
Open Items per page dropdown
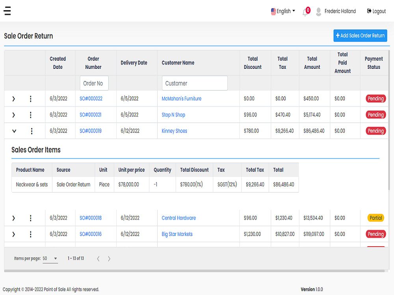coord(50,258)
